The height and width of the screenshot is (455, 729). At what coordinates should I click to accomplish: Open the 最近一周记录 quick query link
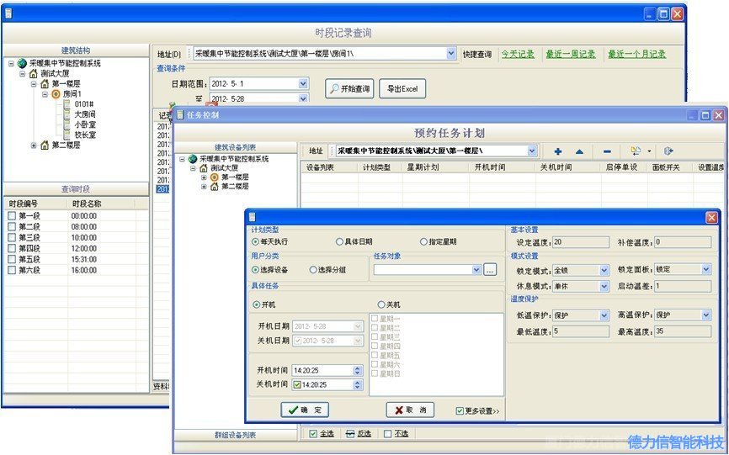point(570,54)
